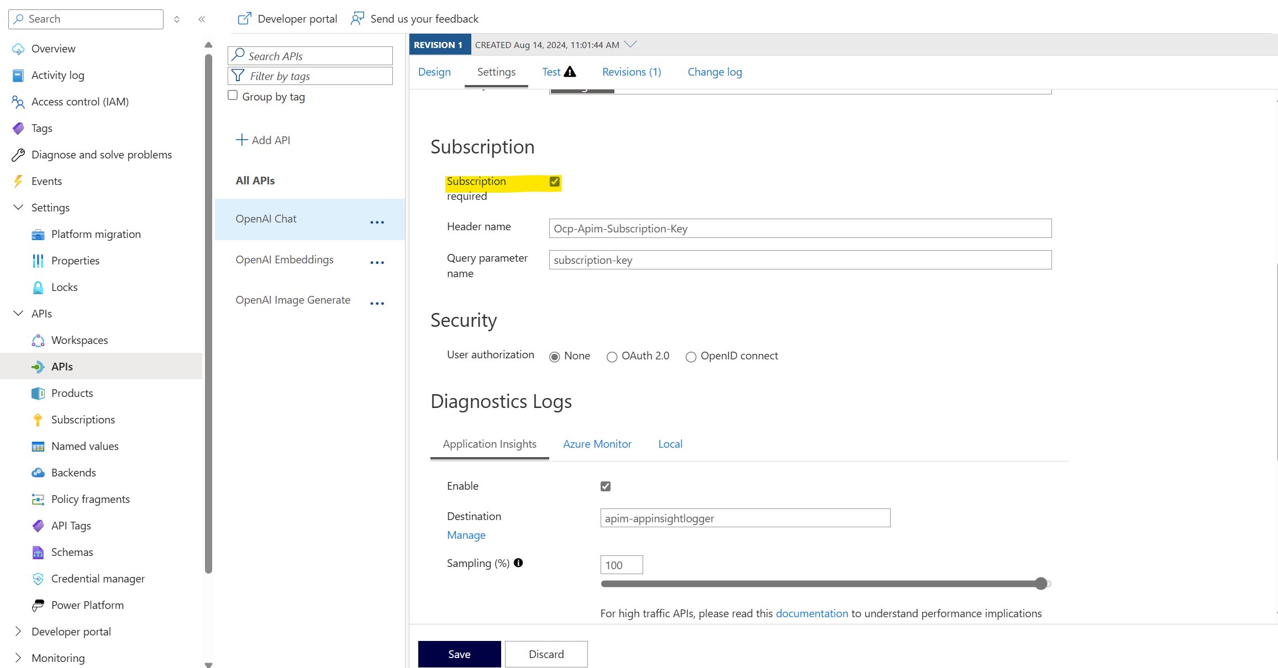Image resolution: width=1278 pixels, height=668 pixels.
Task: Switch to Azure Monitor diagnostics tab
Action: pyautogui.click(x=597, y=444)
